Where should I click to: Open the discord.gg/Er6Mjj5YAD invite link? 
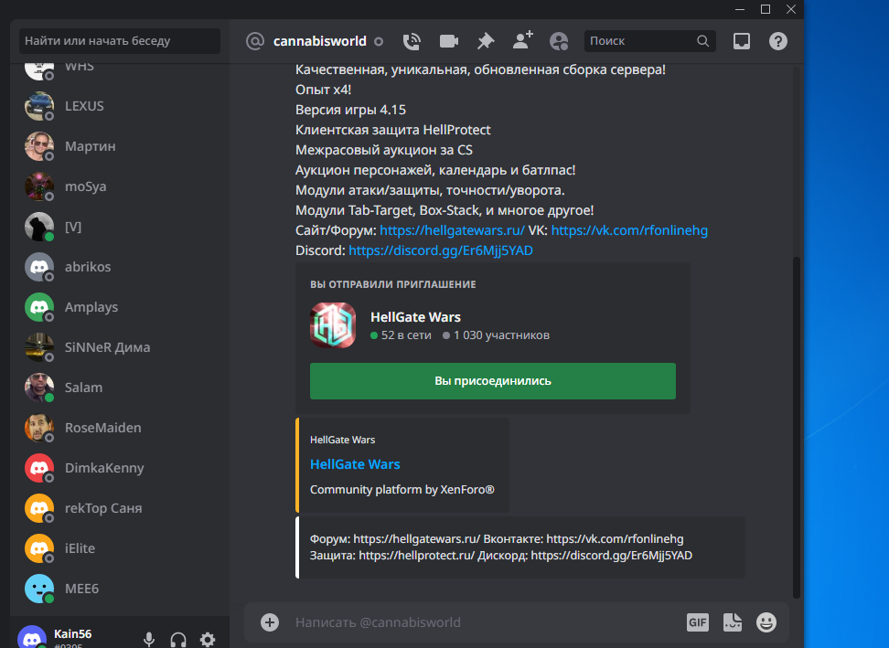coord(441,250)
